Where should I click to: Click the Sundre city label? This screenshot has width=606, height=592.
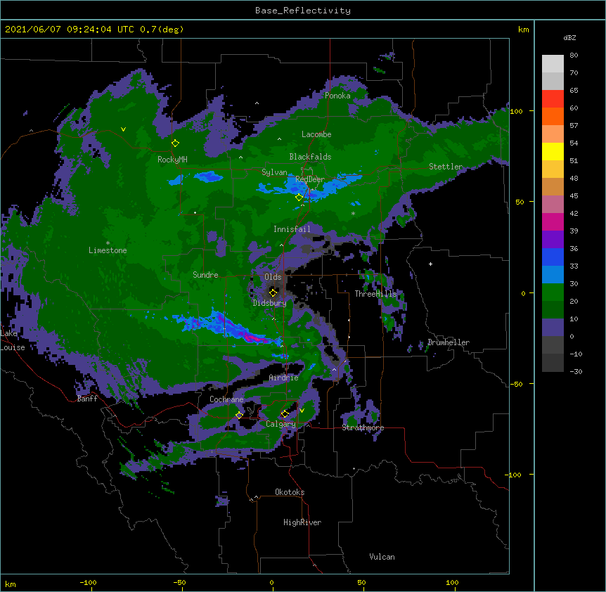[x=205, y=275]
